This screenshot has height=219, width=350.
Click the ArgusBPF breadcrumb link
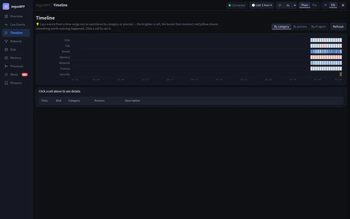pos(43,5)
